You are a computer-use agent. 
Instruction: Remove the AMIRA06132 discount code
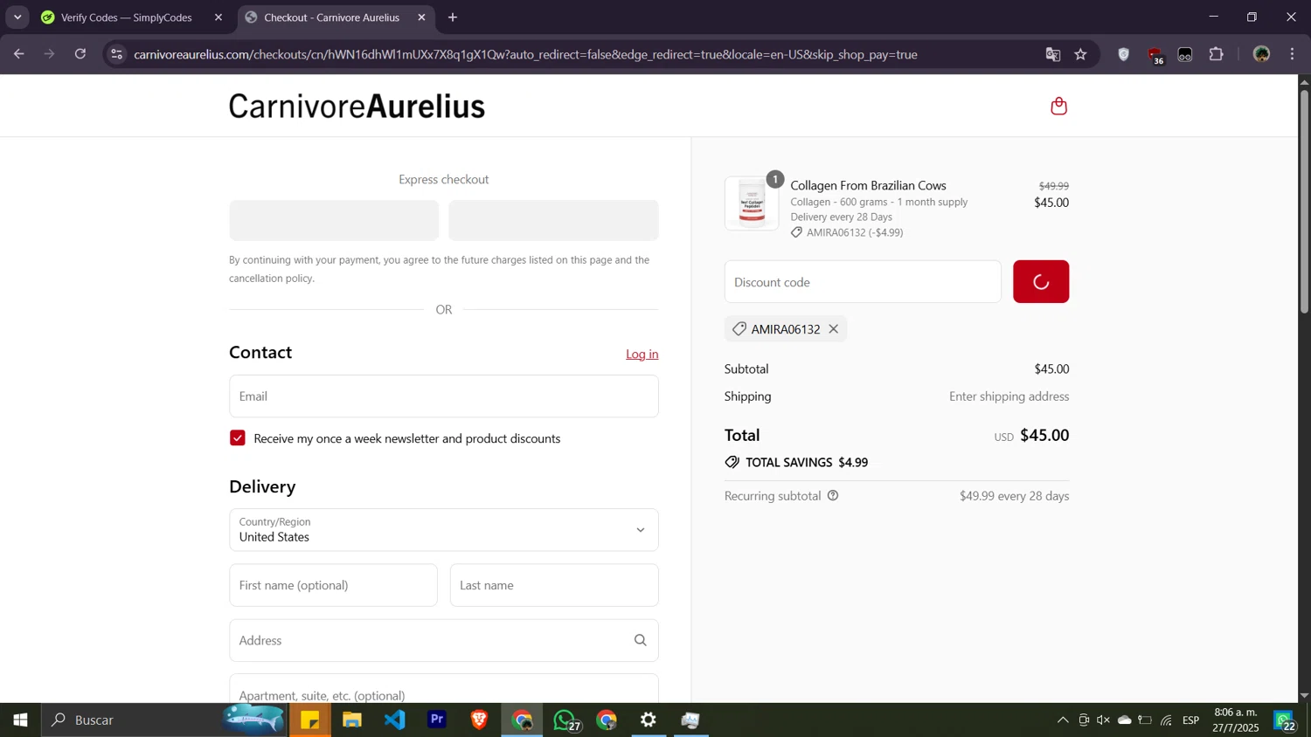coord(833,329)
